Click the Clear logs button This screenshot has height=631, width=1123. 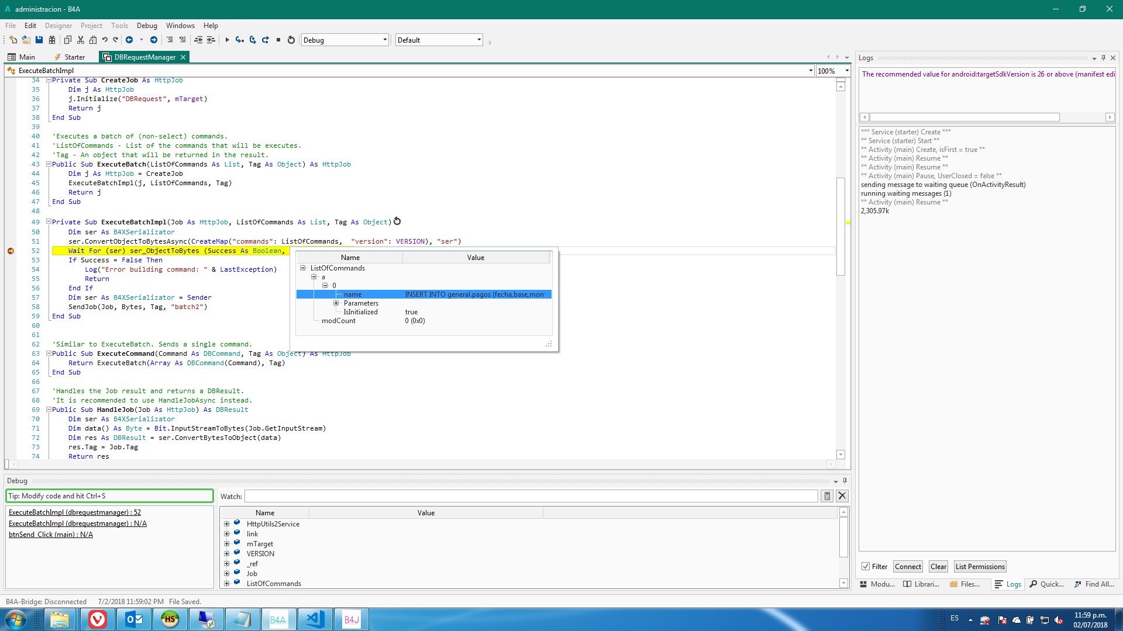[x=938, y=566]
